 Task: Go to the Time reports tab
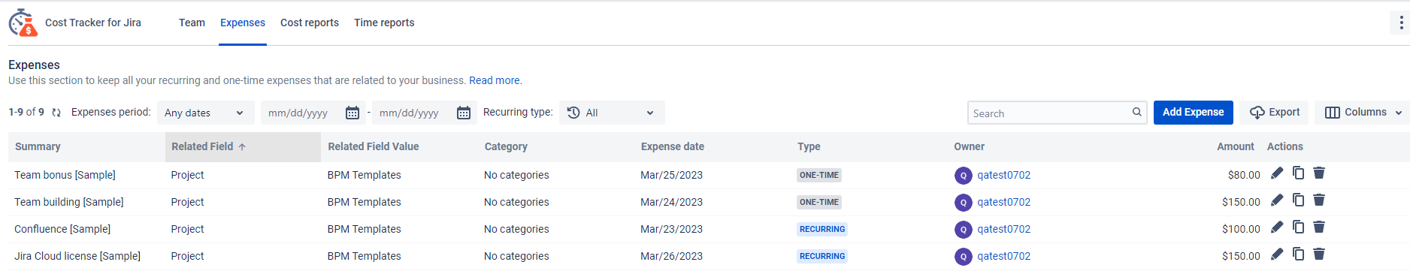click(x=384, y=23)
